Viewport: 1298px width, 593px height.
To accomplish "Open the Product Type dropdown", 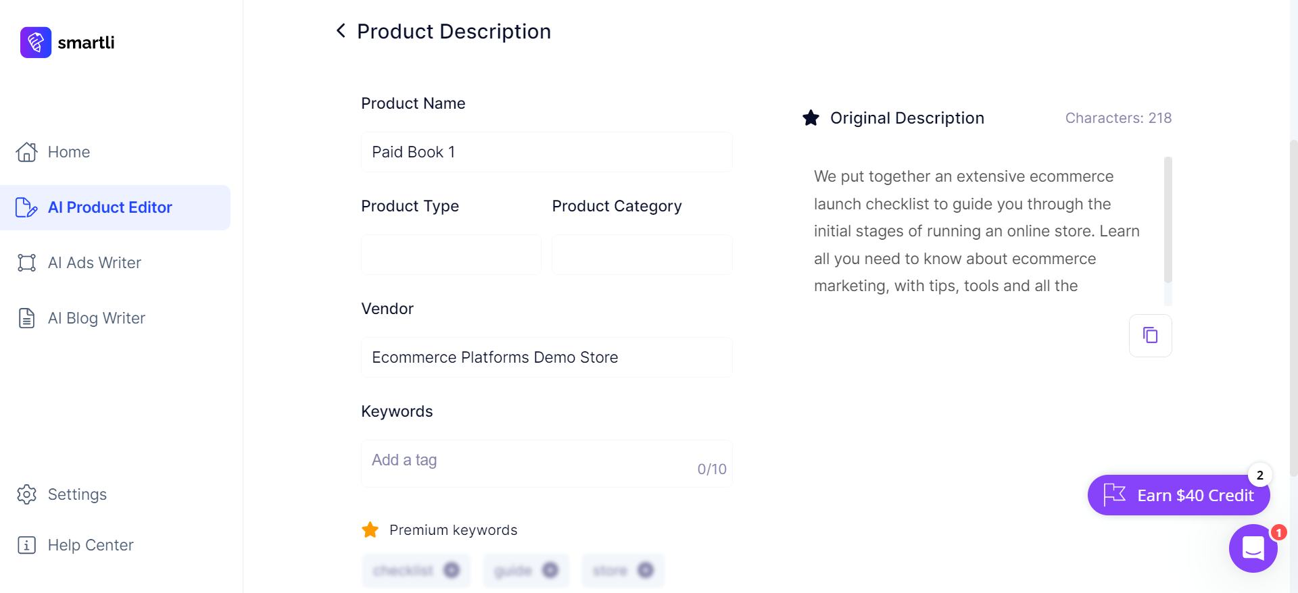I will pos(450,255).
